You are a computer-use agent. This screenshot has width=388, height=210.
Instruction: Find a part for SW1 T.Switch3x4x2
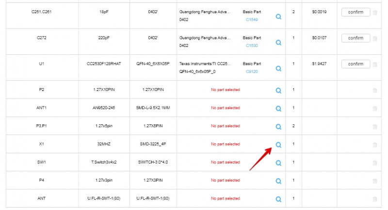coord(278,163)
